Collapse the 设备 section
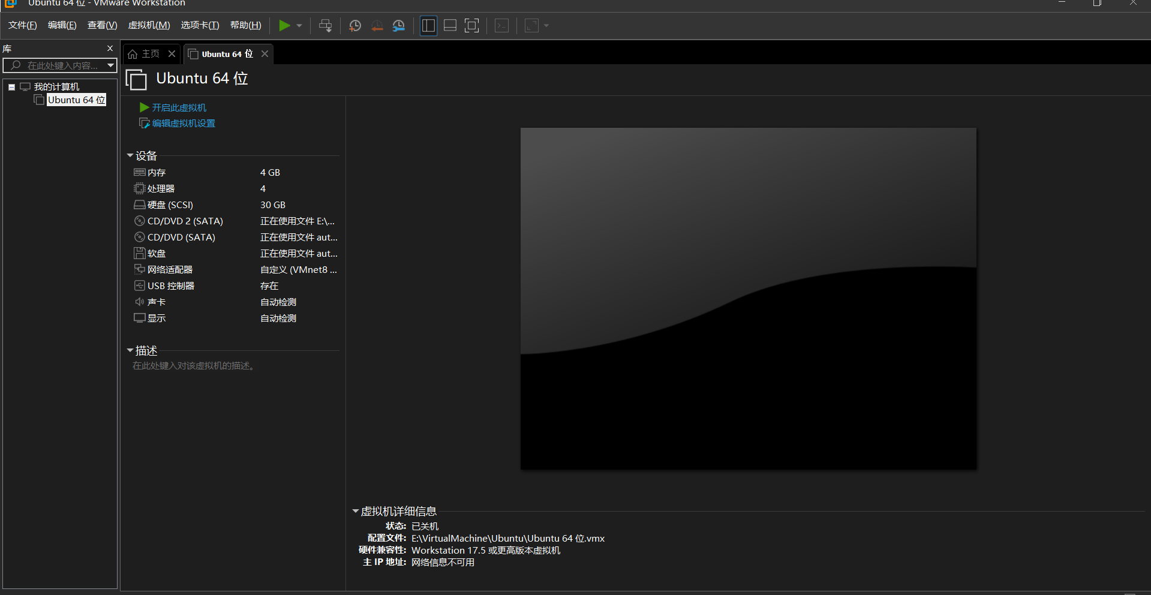 tap(130, 156)
